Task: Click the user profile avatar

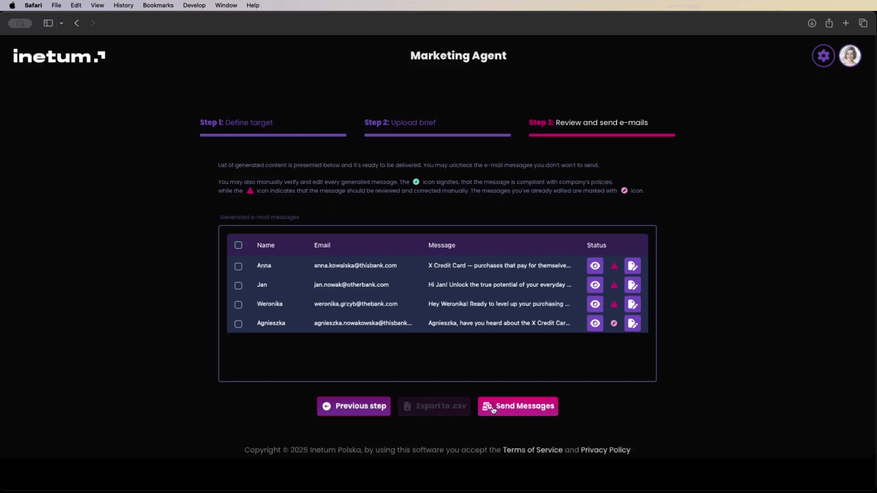Action: coord(850,56)
